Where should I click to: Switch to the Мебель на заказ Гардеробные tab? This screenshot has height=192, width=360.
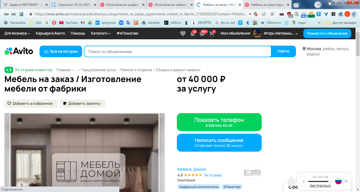[267, 5]
